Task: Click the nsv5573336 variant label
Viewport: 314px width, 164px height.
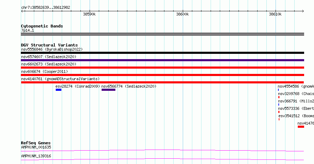Action: (x=296, y=108)
